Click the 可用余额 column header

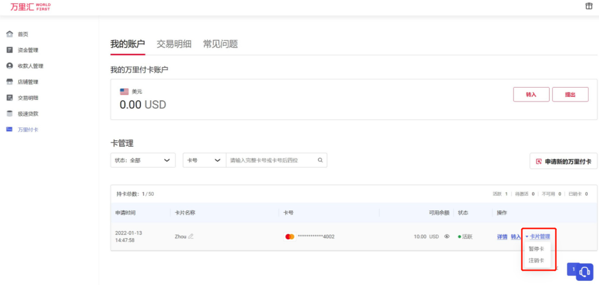click(439, 213)
